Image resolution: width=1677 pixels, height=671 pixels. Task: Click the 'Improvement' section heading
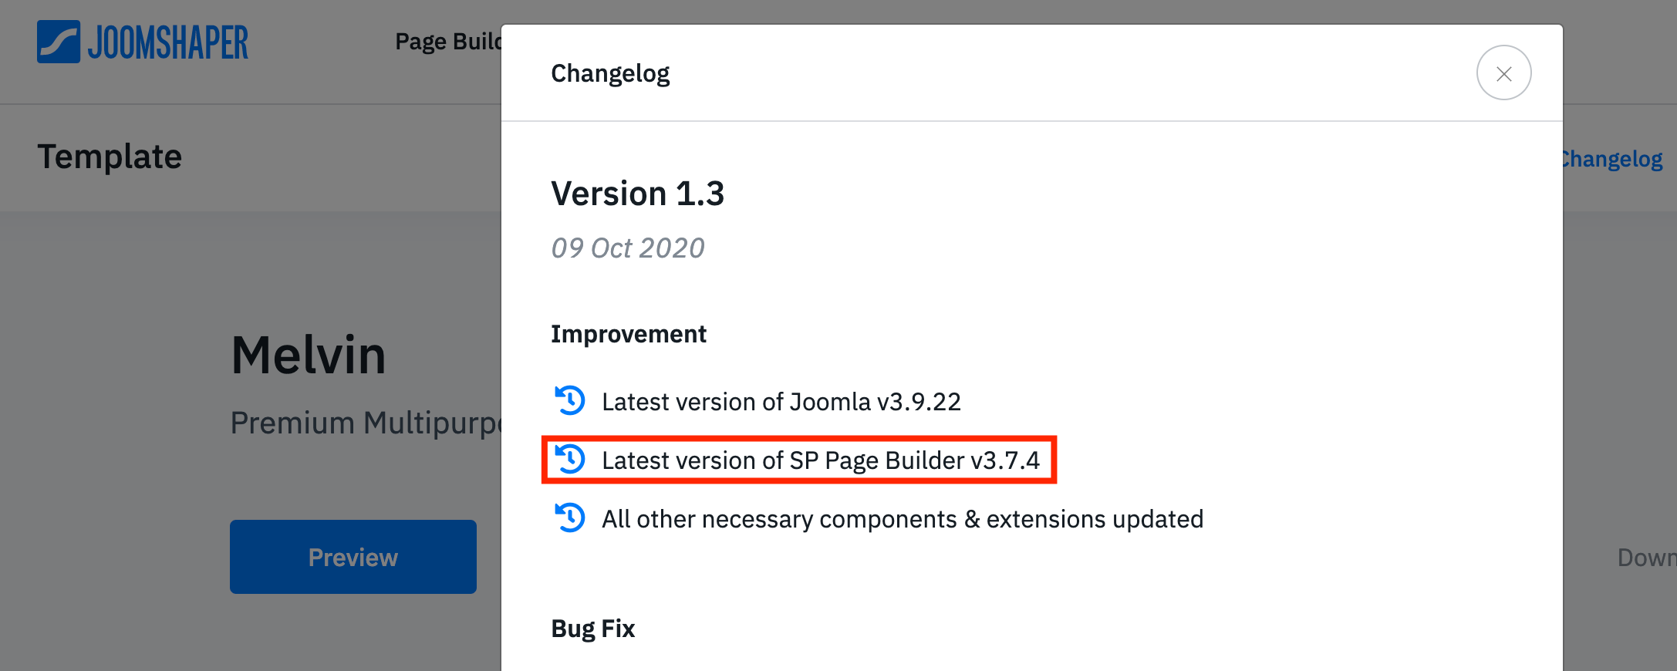click(628, 334)
